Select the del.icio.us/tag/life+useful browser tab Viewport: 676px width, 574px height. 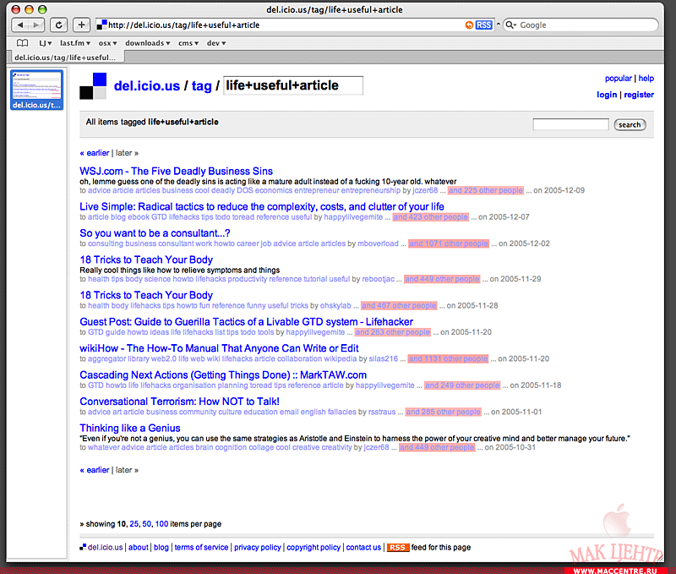coord(66,57)
